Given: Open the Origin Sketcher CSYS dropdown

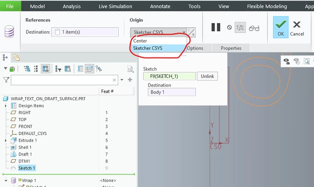Looking at the screenshot, I should 158,32.
